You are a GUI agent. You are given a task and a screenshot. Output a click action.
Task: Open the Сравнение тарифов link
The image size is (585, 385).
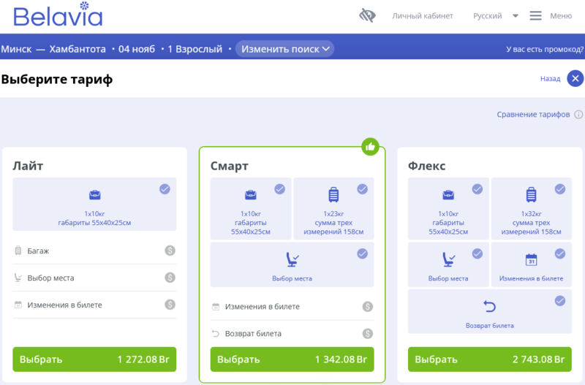click(x=533, y=115)
